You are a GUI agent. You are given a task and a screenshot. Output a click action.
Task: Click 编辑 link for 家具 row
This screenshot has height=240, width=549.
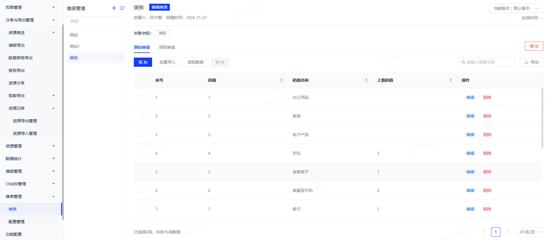pos(470,116)
